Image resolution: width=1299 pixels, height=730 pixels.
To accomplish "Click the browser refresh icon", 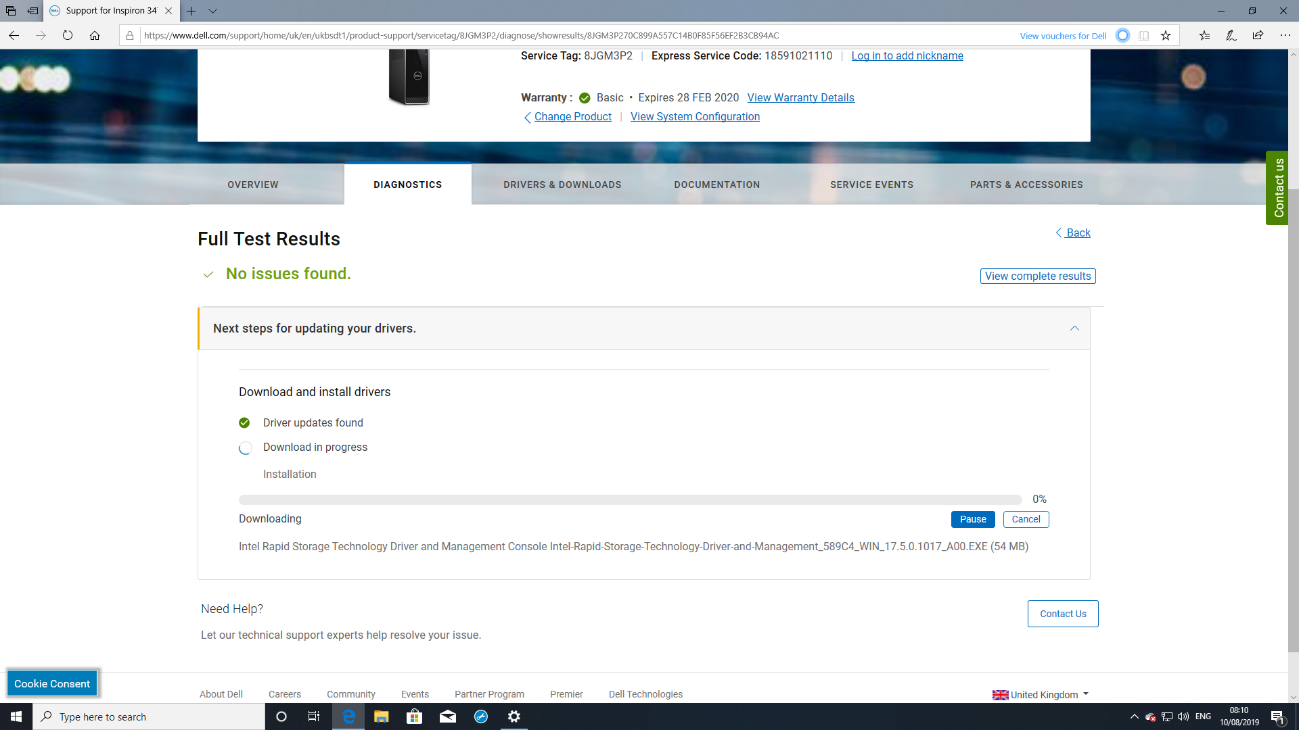I will pos(68,35).
